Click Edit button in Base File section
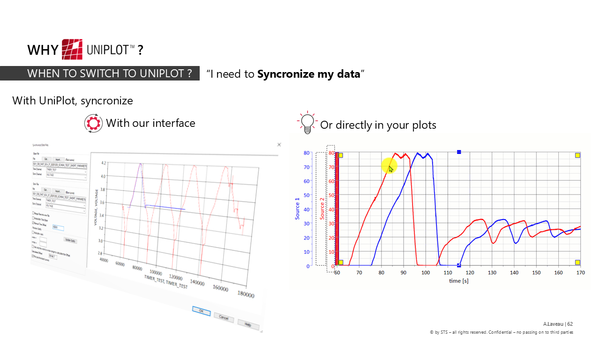 pos(46,159)
